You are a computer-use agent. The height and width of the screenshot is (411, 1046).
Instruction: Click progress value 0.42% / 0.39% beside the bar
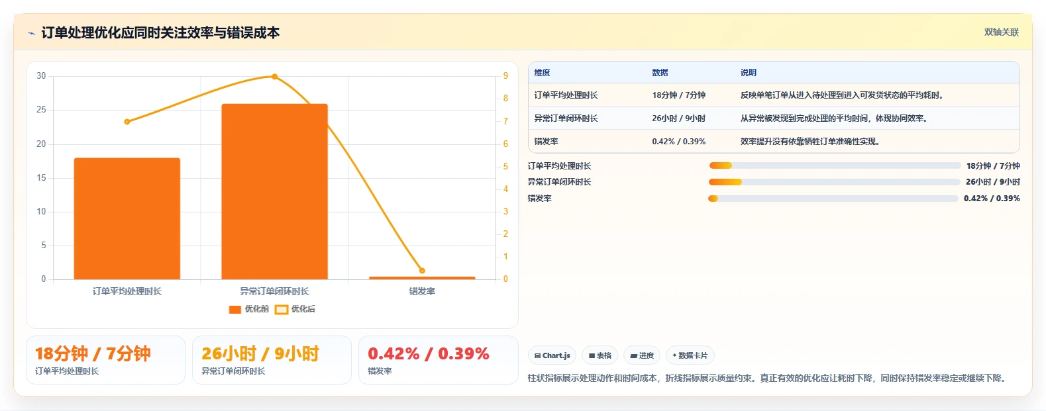(992, 199)
